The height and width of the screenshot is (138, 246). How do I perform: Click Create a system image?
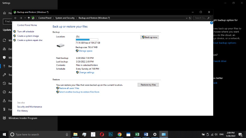point(28,36)
